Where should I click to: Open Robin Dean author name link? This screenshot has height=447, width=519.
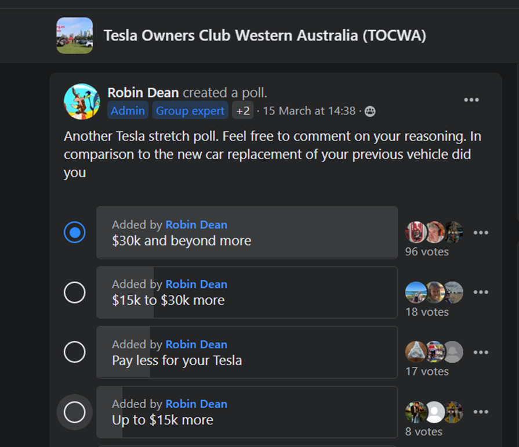coord(143,92)
